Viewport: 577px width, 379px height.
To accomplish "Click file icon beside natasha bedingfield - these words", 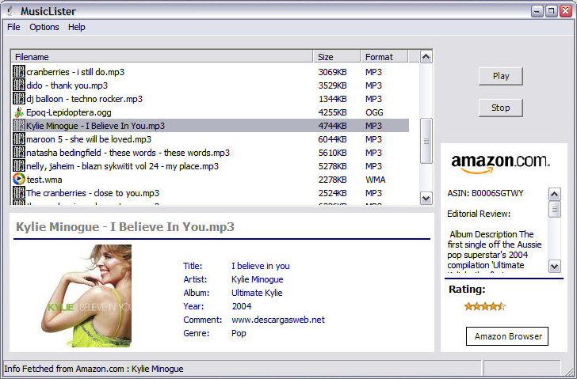I will [x=19, y=153].
